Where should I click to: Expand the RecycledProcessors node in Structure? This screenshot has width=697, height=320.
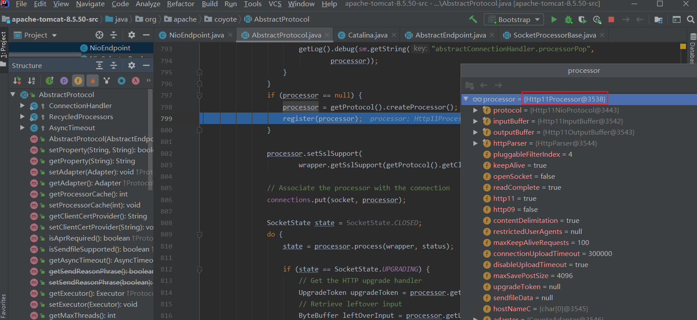(22, 117)
